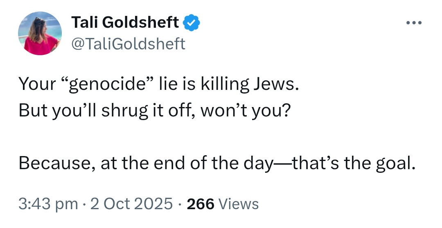This screenshot has width=442, height=228.
Task: Click the 3:43 pm timestamp
Action: (x=48, y=204)
